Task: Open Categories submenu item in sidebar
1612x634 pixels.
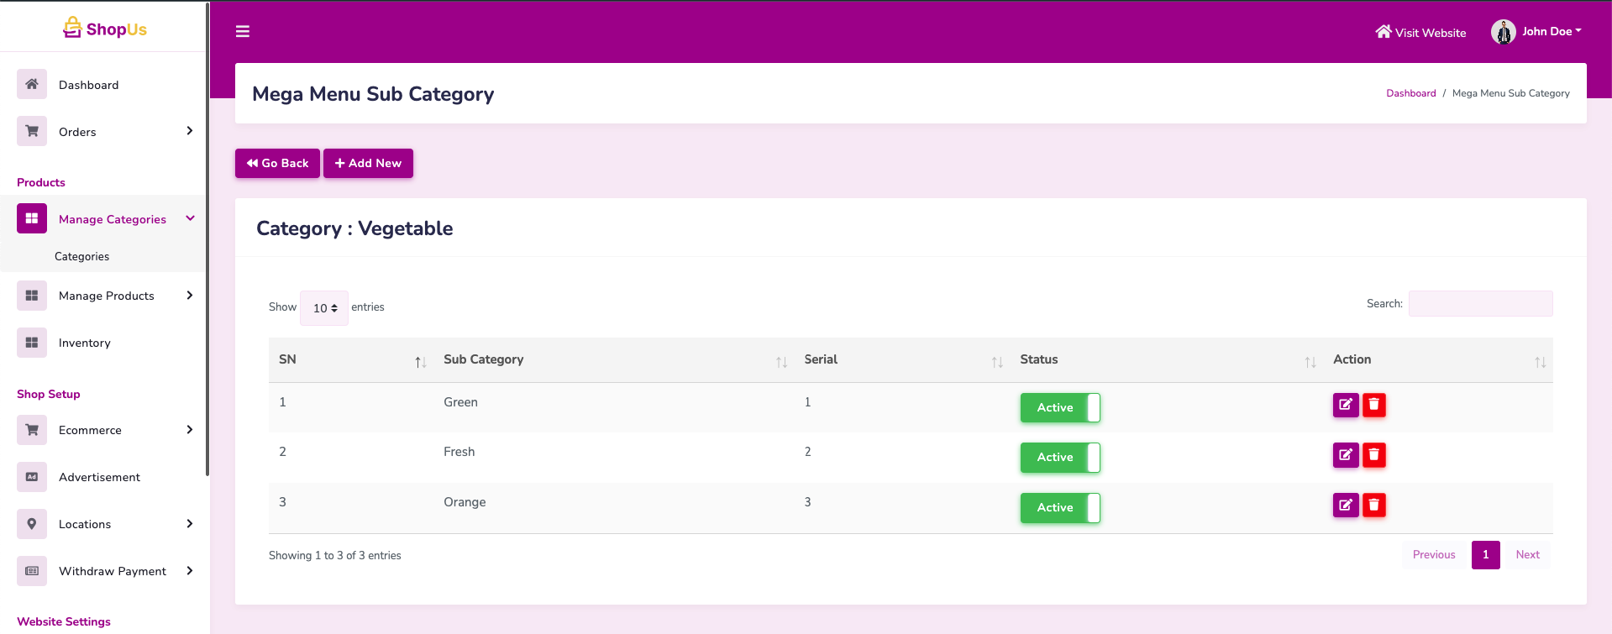Action: coord(82,257)
